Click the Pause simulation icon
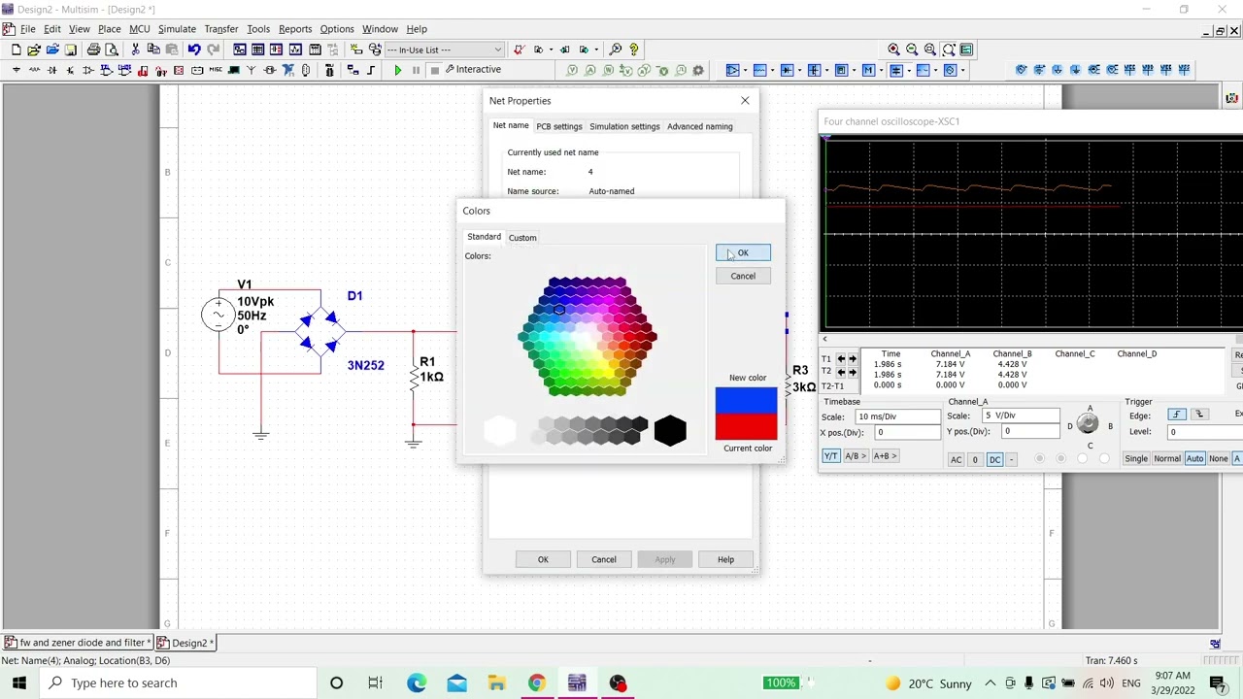1243x699 pixels. pos(416,70)
